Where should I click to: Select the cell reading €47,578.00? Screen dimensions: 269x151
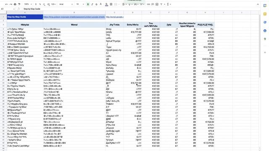pyautogui.click(x=205, y=59)
